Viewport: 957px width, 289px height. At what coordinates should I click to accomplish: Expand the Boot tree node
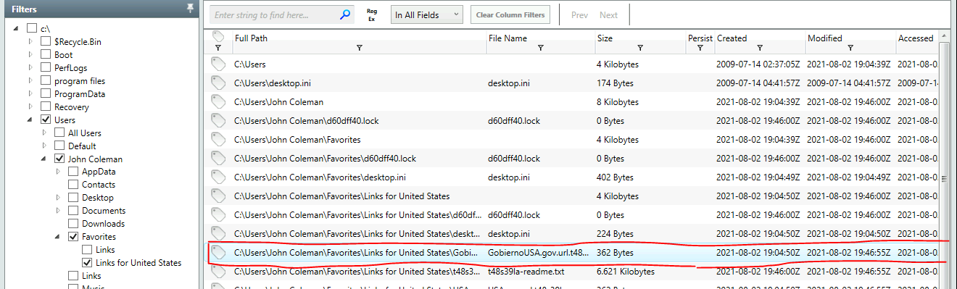click(30, 54)
